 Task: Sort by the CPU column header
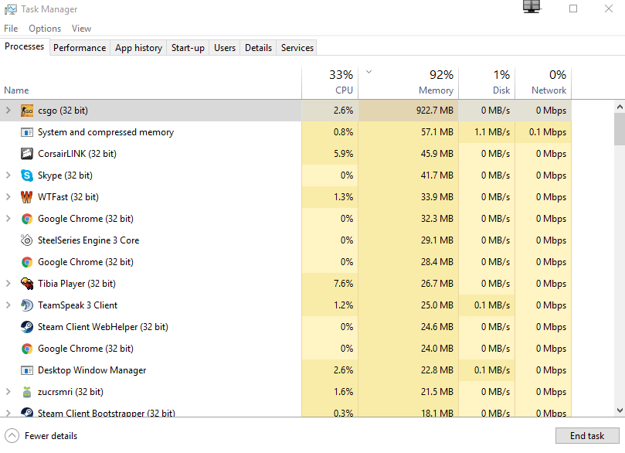point(330,83)
